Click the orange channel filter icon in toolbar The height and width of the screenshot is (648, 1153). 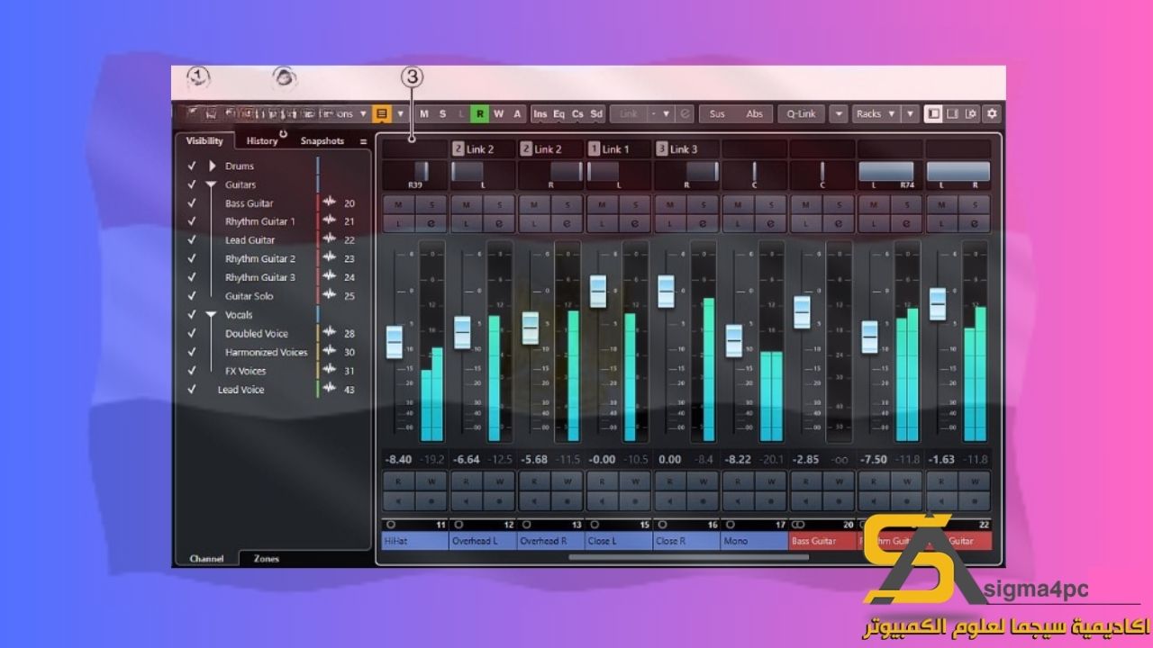coord(382,114)
